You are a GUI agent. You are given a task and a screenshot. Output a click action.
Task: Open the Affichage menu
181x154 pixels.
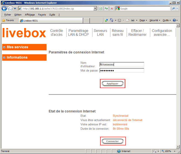tap(30, 15)
